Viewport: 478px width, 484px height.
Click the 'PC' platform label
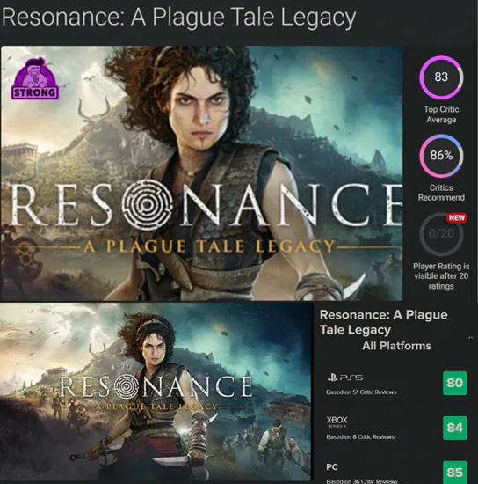[332, 467]
